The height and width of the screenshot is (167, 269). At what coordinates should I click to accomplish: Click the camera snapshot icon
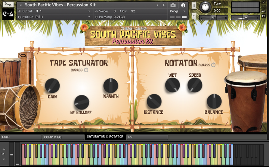(173, 5)
